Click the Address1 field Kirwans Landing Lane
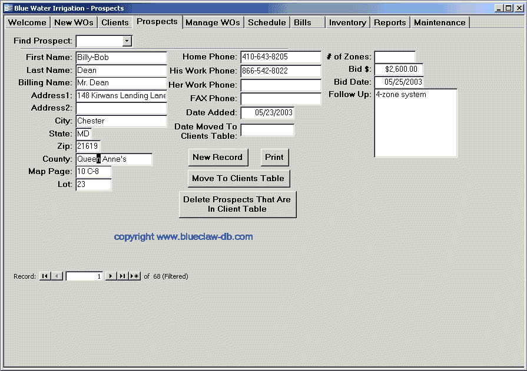 pos(121,96)
